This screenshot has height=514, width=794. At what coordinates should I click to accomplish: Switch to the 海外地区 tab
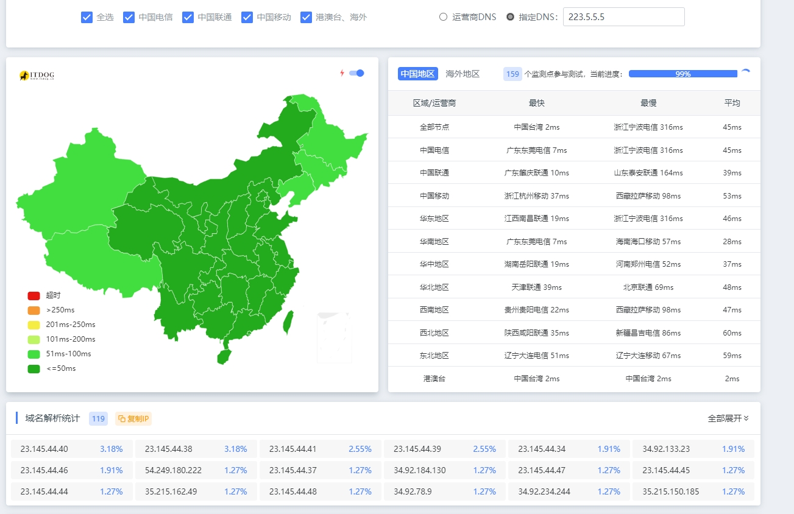464,73
